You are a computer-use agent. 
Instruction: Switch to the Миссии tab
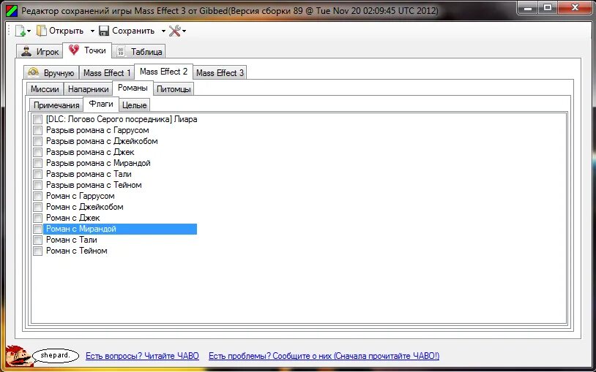point(45,89)
